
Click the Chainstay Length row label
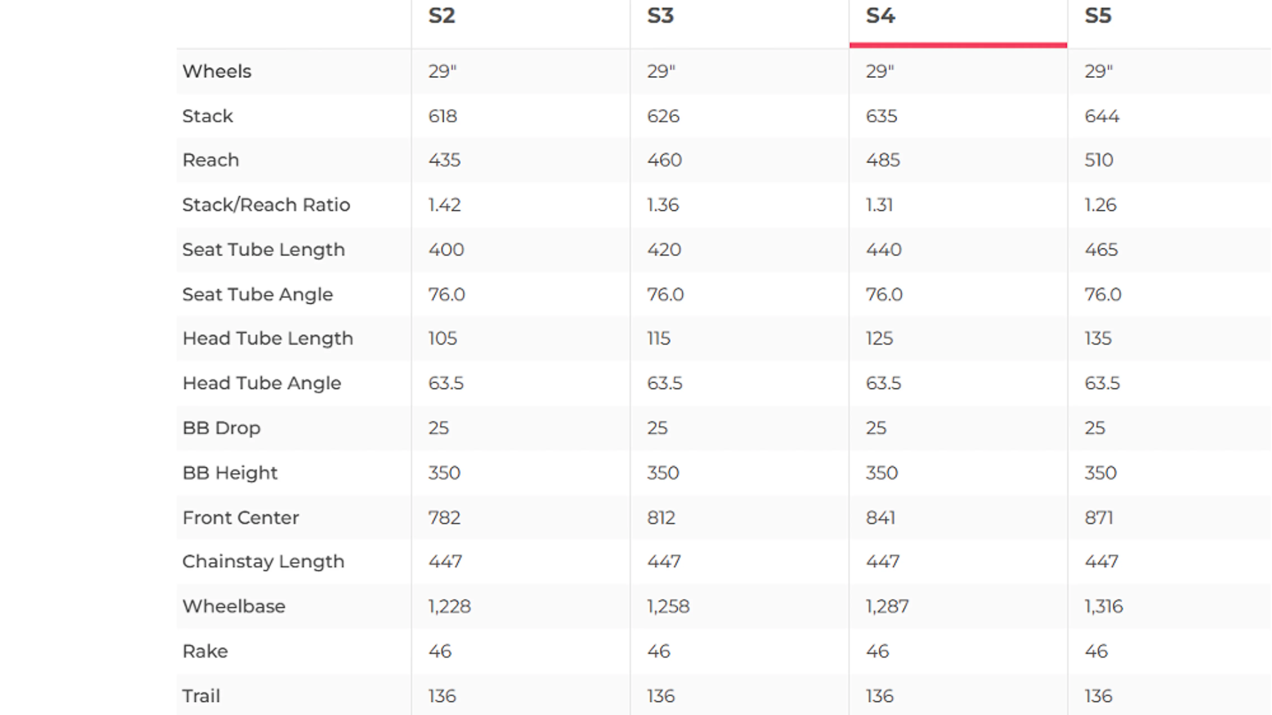(263, 562)
